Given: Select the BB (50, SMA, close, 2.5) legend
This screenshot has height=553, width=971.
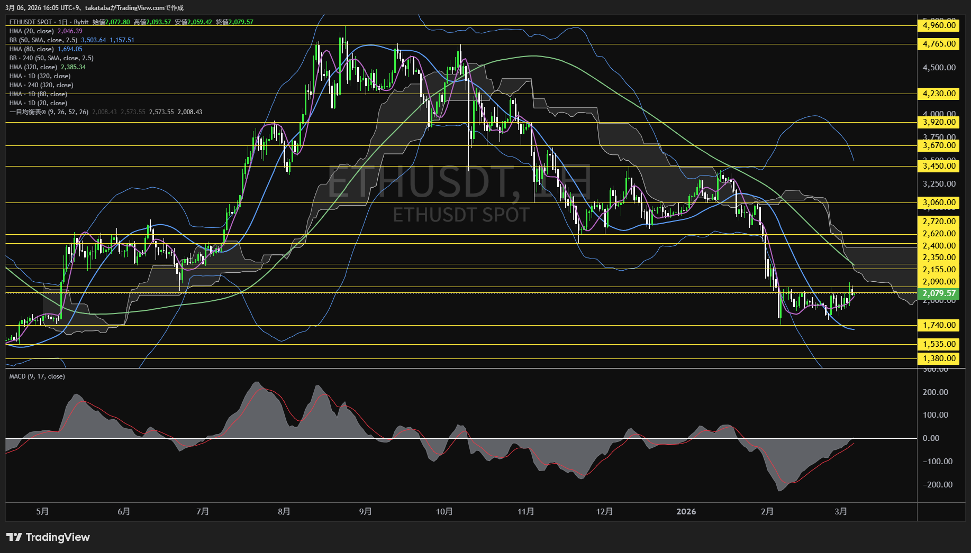Looking at the screenshot, I should 43,40.
